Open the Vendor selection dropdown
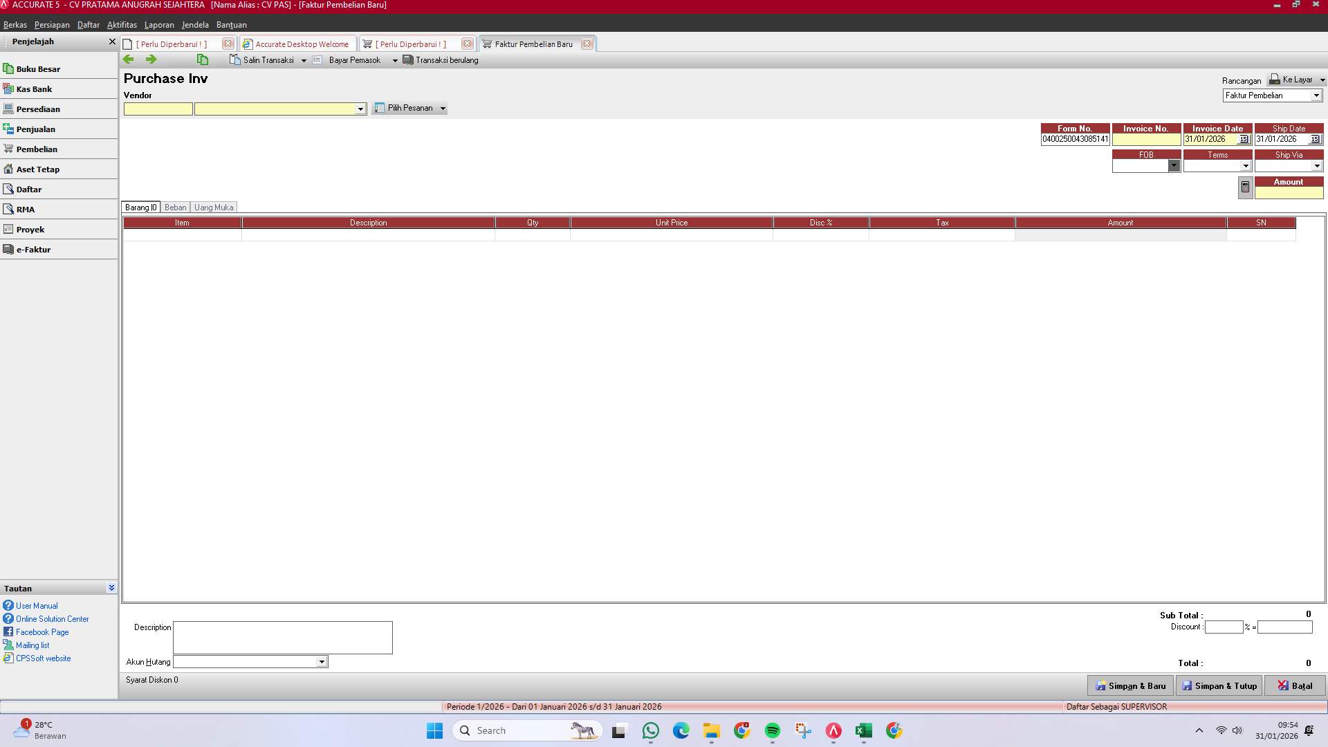Viewport: 1328px width, 747px height. click(x=360, y=109)
